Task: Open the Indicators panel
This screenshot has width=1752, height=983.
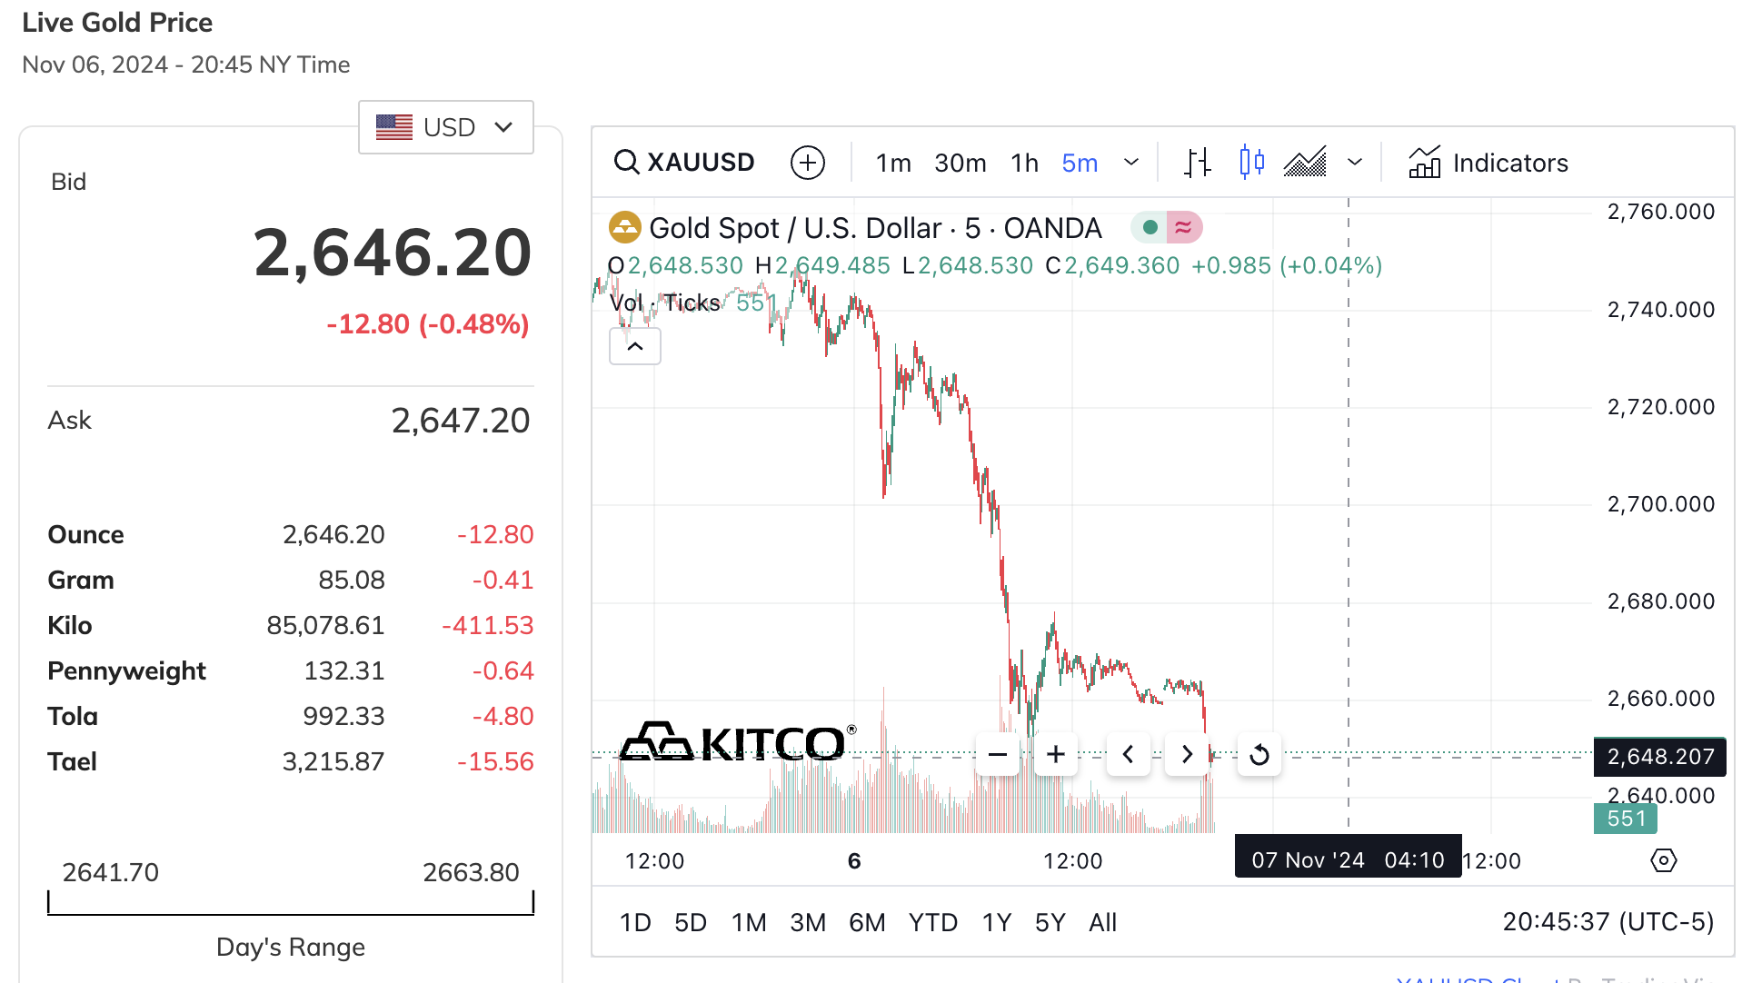Action: click(1488, 163)
